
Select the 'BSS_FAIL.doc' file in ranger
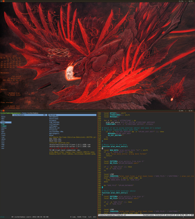point(55,139)
